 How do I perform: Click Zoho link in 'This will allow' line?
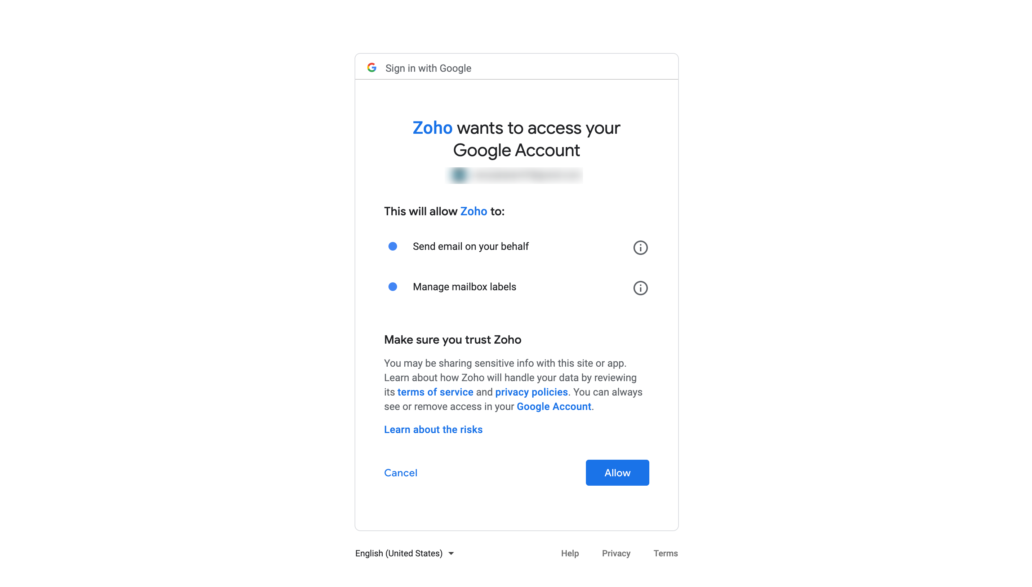(x=474, y=212)
